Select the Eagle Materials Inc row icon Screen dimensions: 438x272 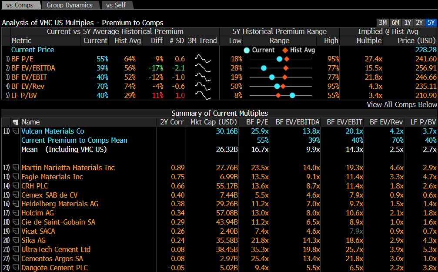(x=15, y=177)
